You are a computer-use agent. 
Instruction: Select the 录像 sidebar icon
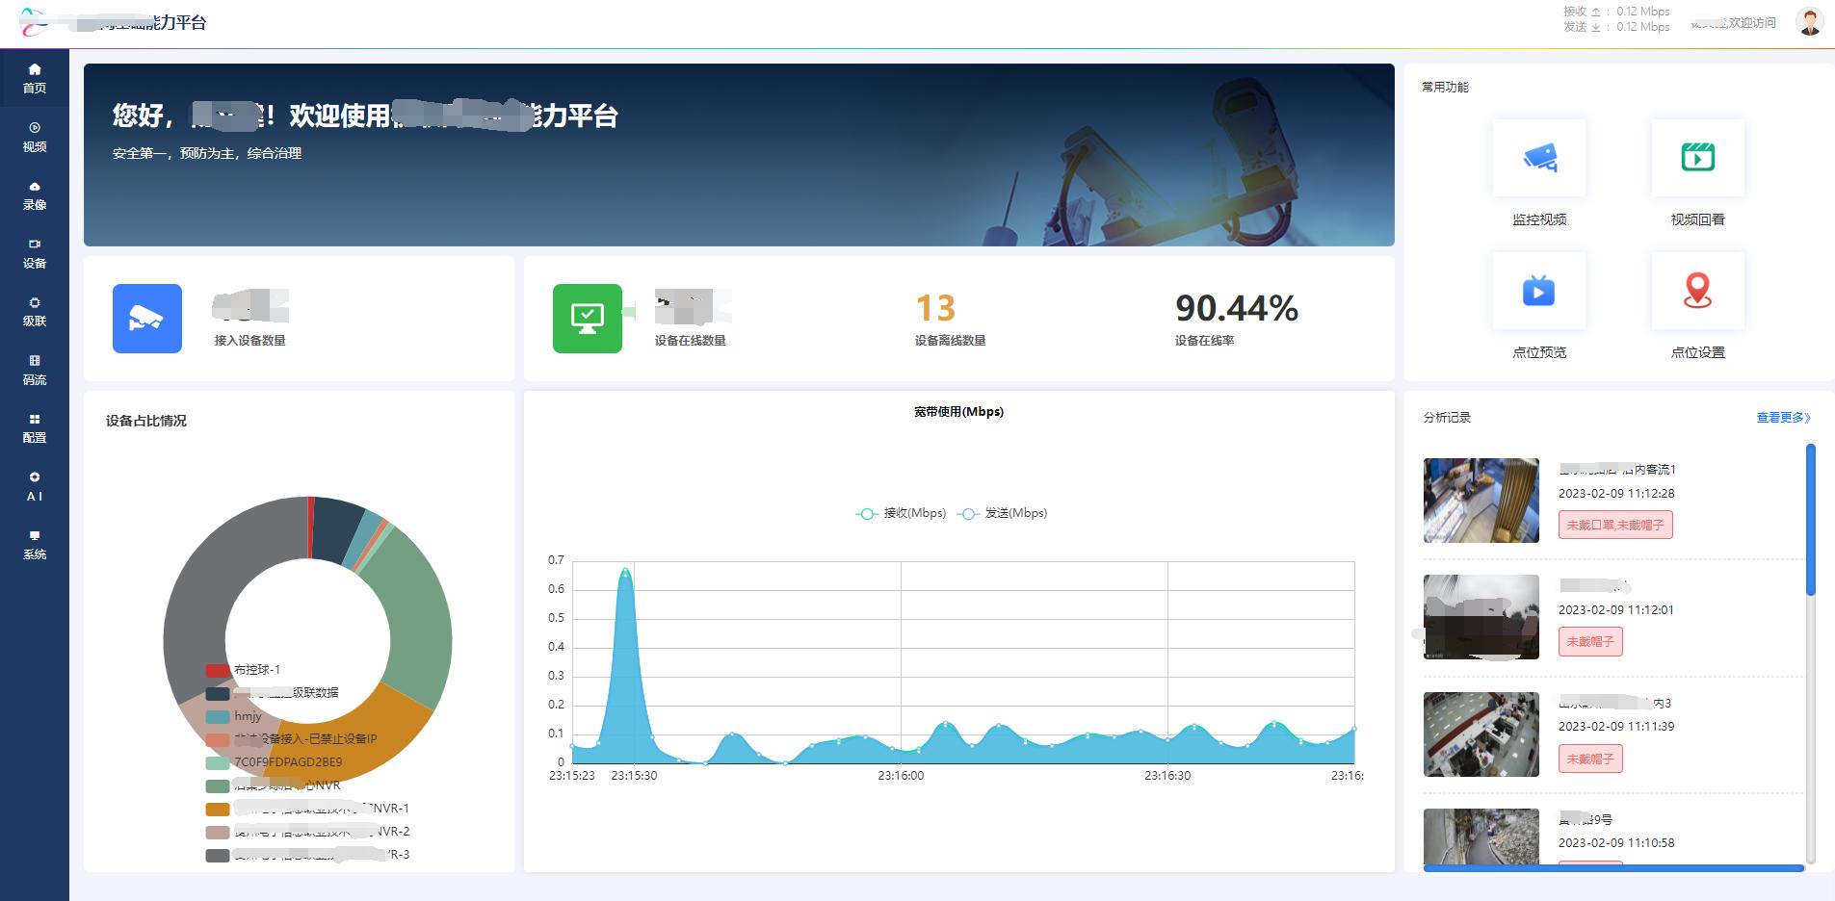tap(35, 194)
